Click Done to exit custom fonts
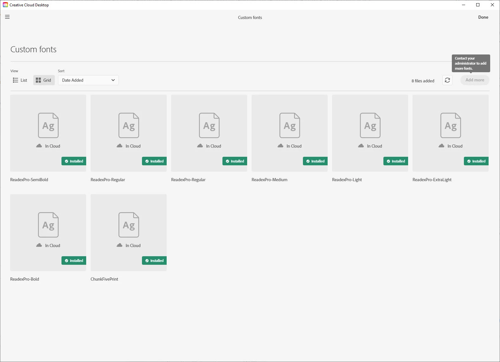This screenshot has width=500, height=362. [483, 17]
